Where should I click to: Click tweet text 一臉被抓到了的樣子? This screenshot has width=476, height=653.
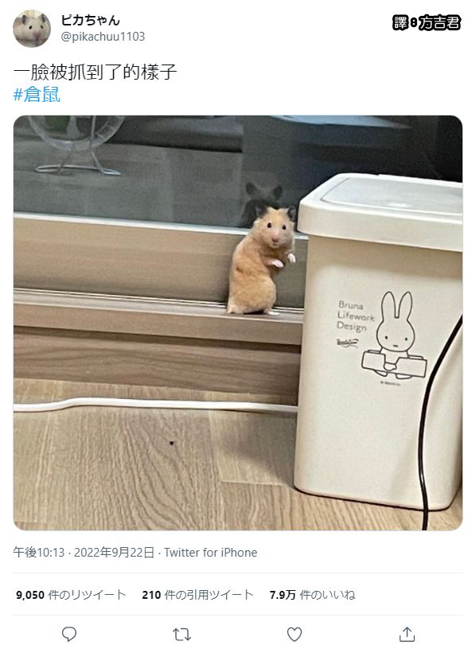[96, 72]
